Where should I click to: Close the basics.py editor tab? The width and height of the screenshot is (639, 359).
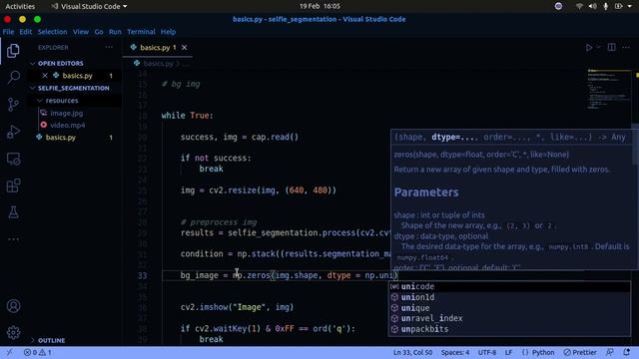coord(184,48)
